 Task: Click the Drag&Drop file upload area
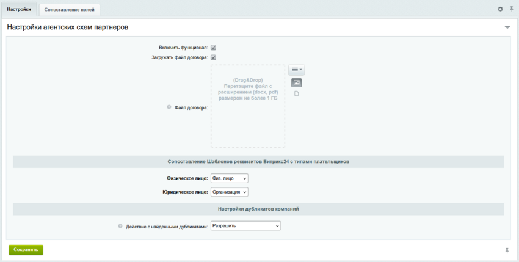[x=247, y=106]
